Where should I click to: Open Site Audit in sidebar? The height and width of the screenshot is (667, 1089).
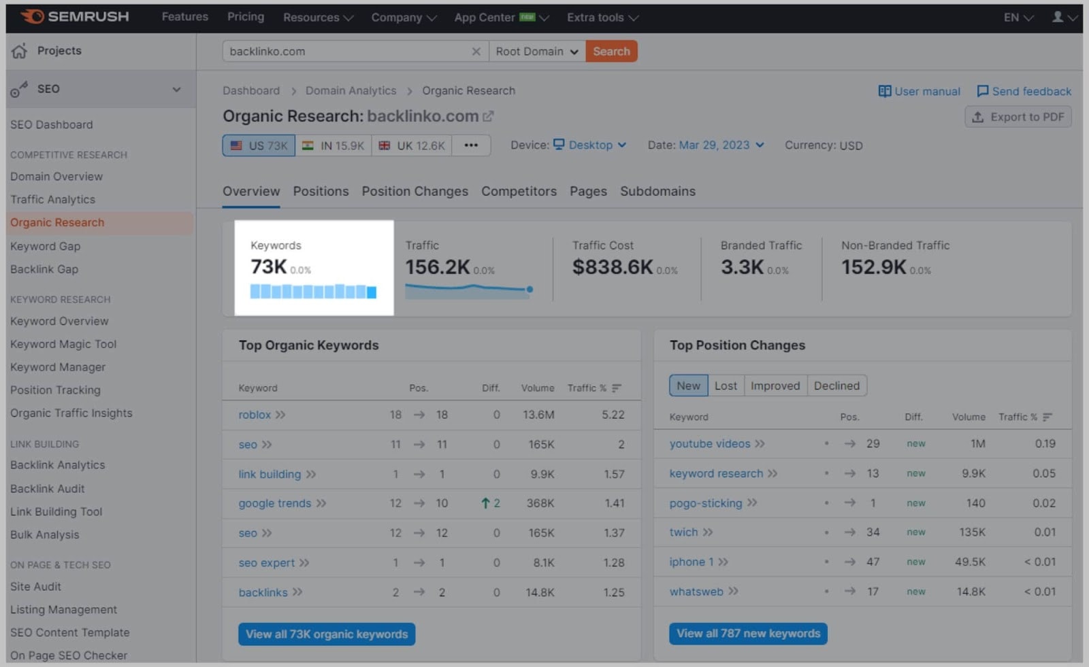tap(35, 587)
